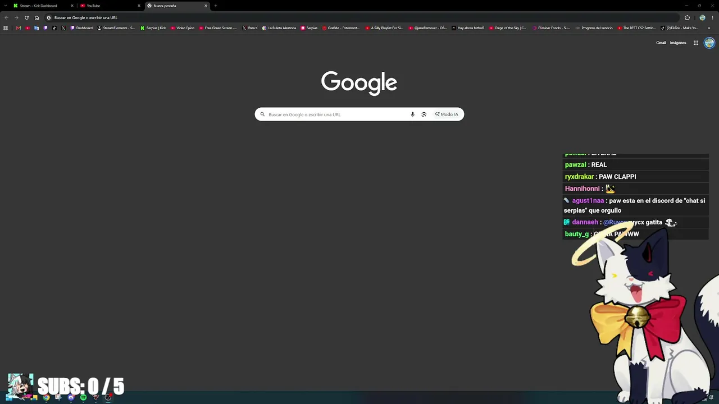Close the Stream - Kick Dashboard tab
Screen dimensions: 719x404
click(72, 6)
